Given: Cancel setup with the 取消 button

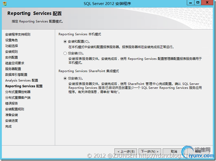Looking at the screenshot, I should (174, 151).
